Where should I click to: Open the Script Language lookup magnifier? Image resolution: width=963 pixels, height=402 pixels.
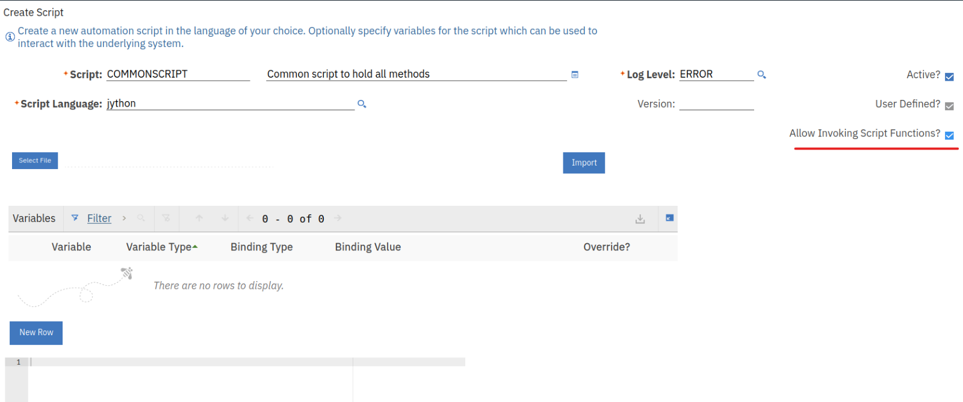tap(362, 104)
